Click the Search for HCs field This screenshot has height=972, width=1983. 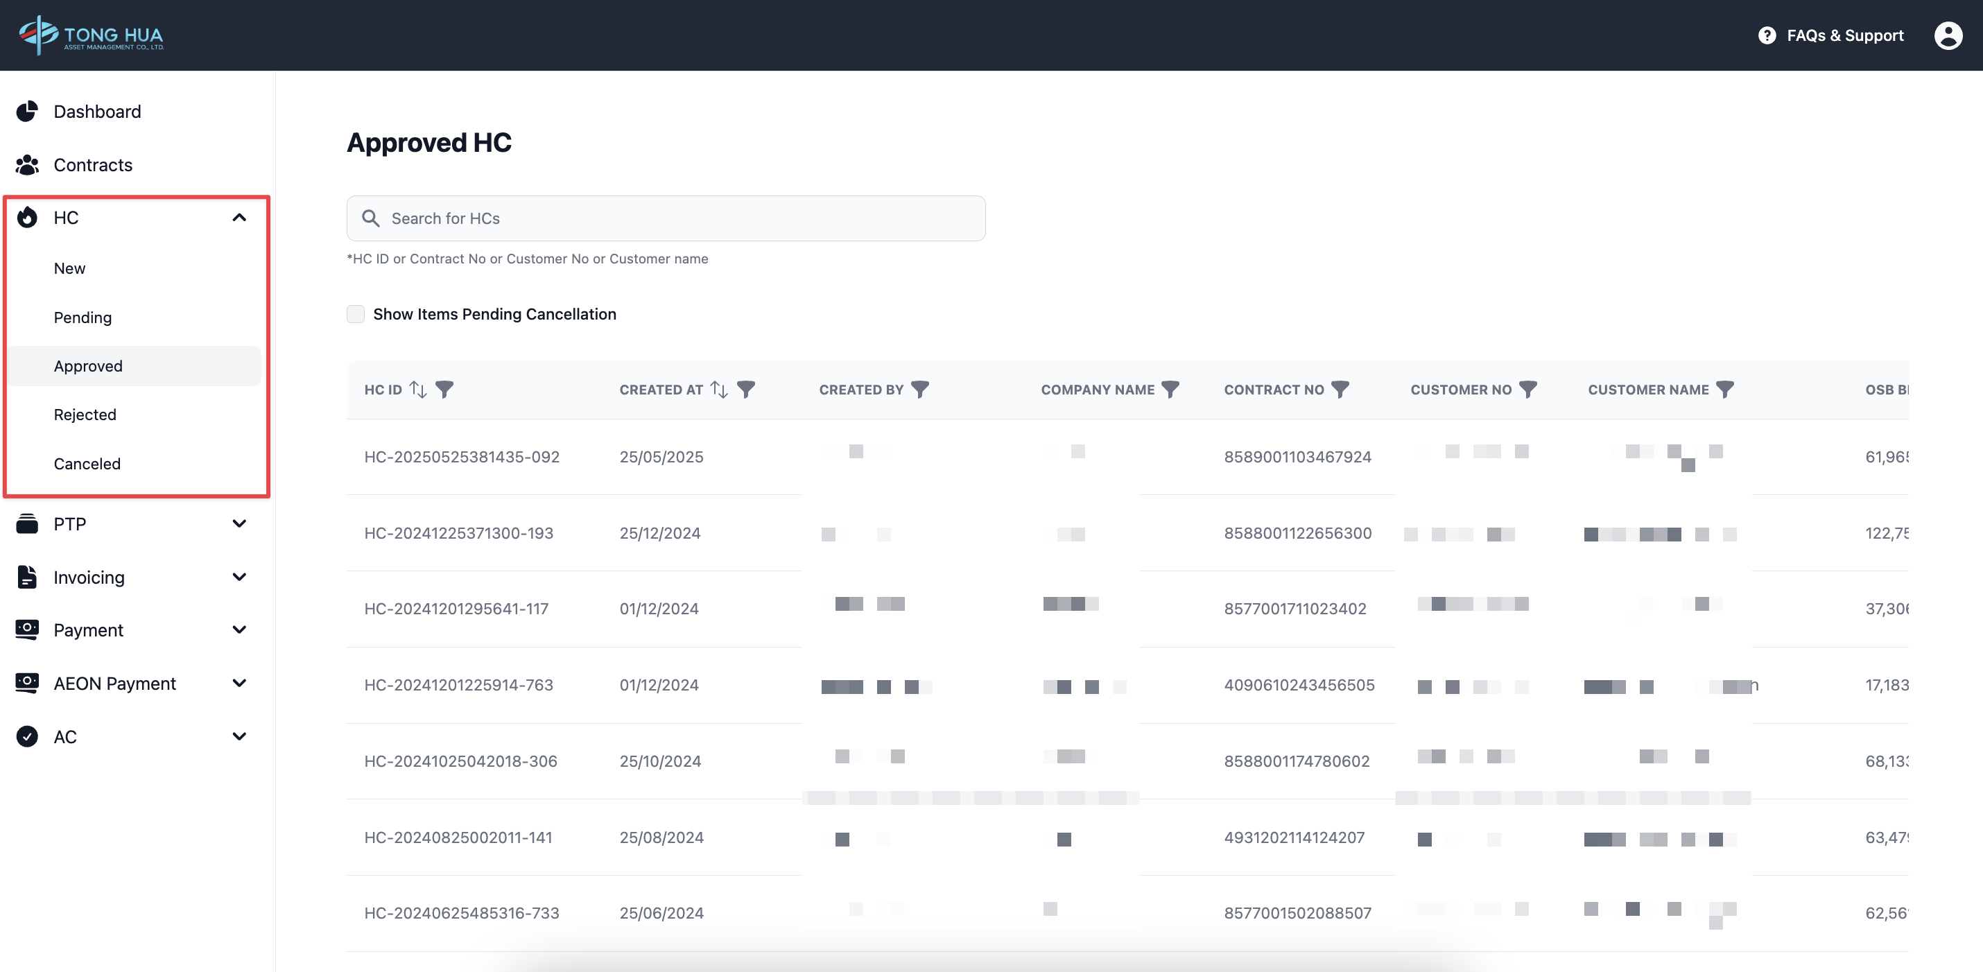pyautogui.click(x=666, y=218)
